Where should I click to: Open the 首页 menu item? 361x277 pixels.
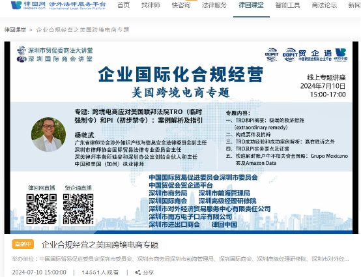124,5
